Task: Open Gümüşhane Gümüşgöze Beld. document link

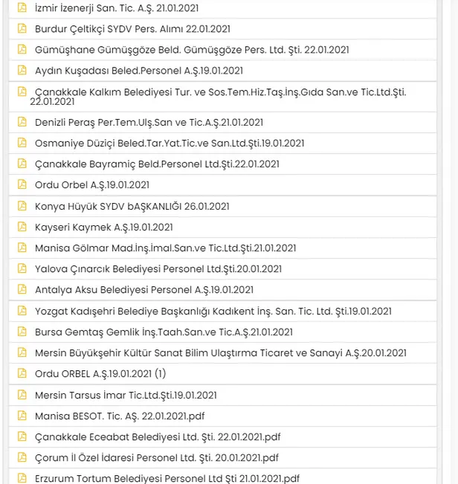Action: pyautogui.click(x=192, y=50)
